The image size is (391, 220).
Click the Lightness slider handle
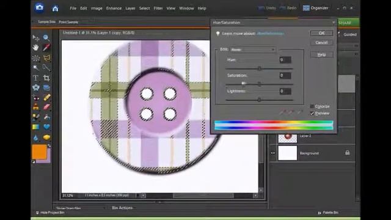point(259,100)
